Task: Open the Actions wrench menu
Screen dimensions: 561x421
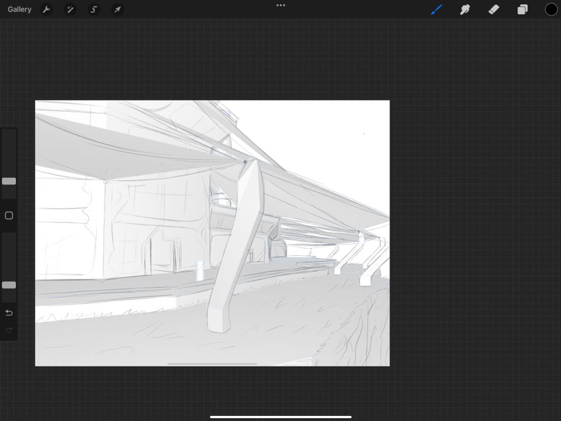Action: pos(46,10)
